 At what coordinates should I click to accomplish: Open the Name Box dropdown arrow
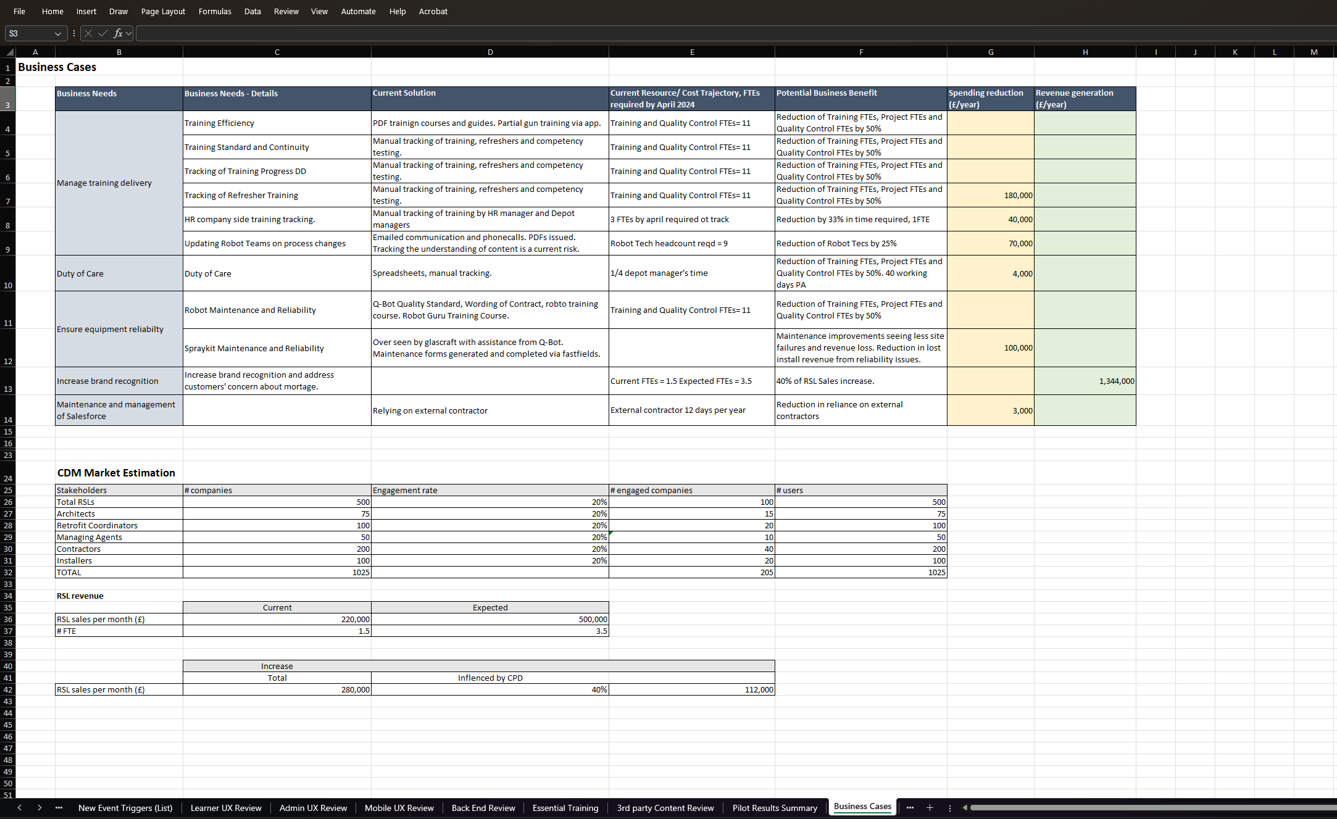coord(58,33)
